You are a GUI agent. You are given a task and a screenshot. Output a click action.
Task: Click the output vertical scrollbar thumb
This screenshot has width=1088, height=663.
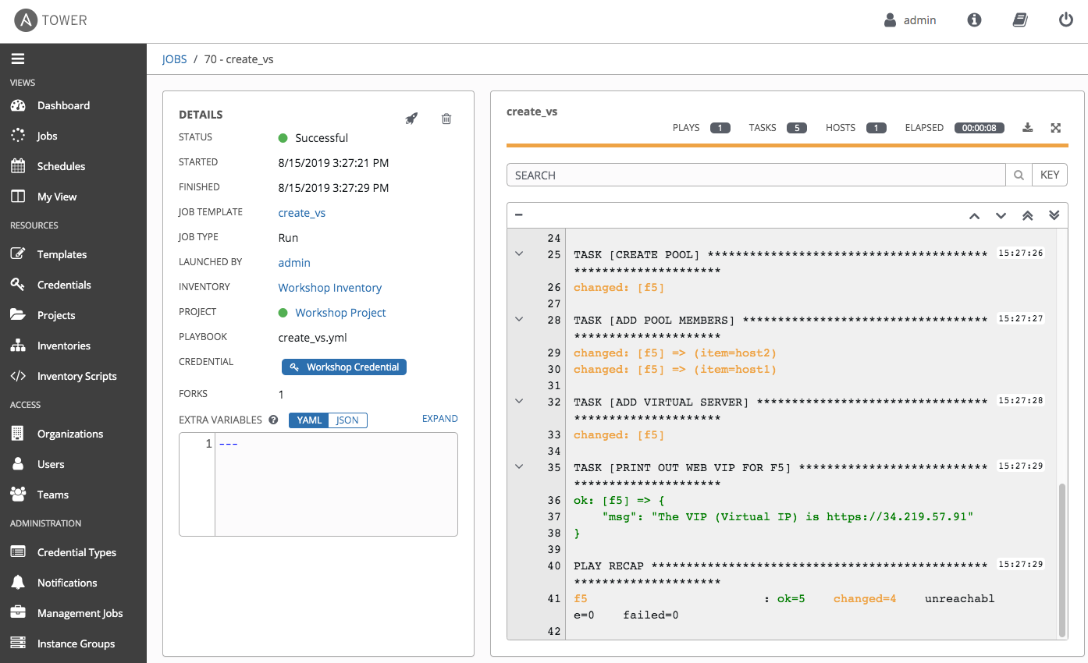tap(1061, 560)
